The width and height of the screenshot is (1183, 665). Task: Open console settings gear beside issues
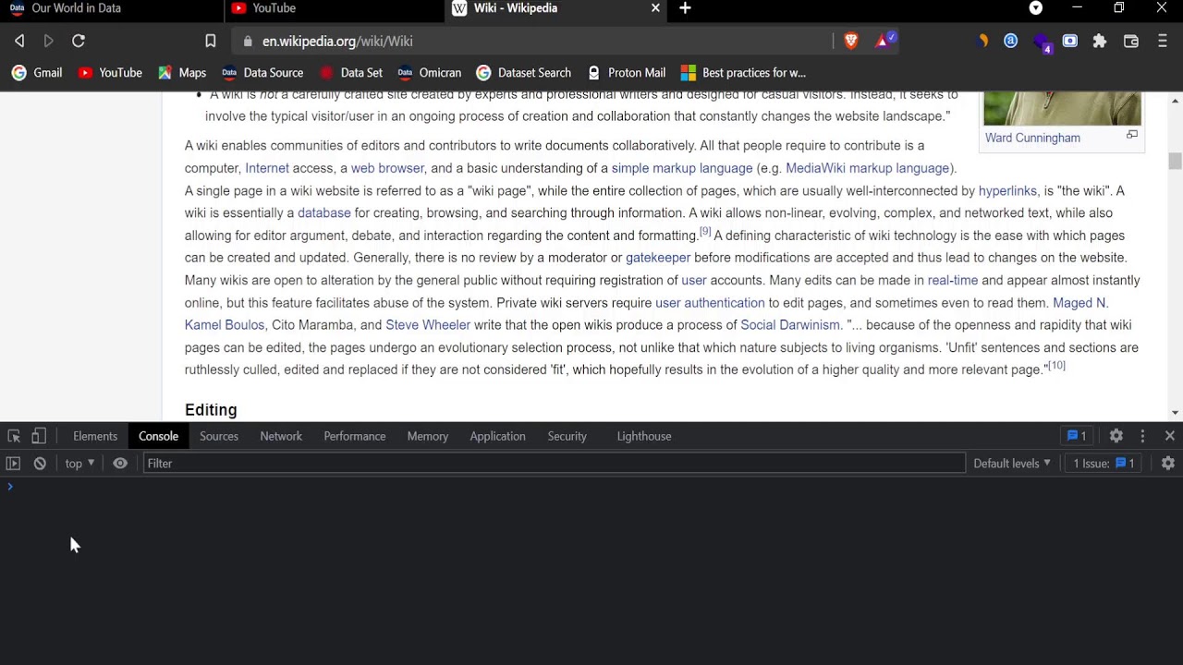1168,464
